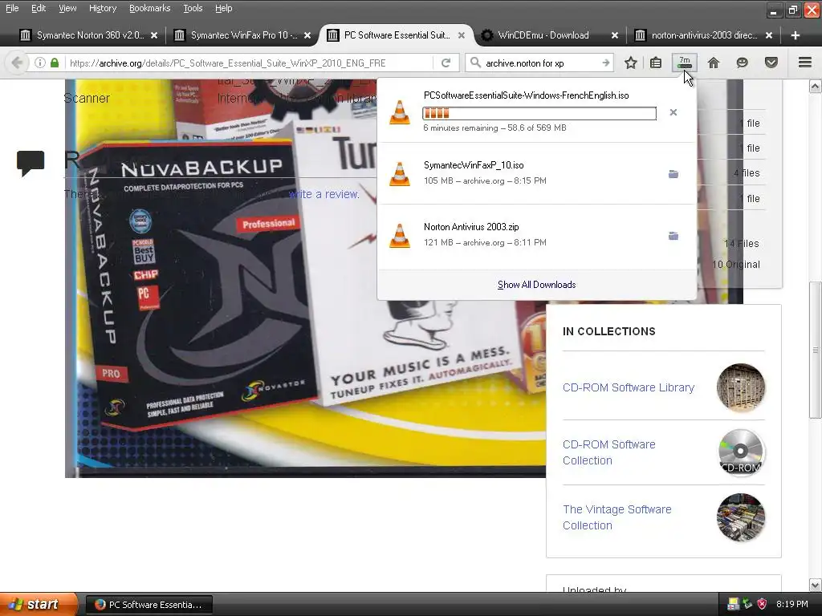
Task: Click the write a review link
Action: (x=324, y=194)
